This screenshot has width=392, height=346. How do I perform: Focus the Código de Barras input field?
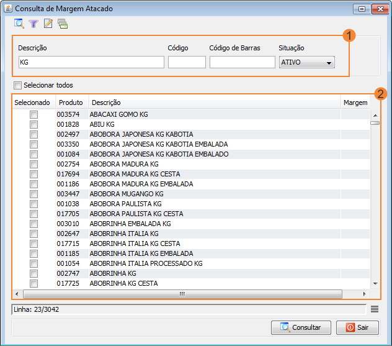pyautogui.click(x=243, y=62)
